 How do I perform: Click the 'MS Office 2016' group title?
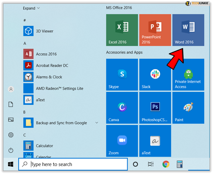[119, 8]
